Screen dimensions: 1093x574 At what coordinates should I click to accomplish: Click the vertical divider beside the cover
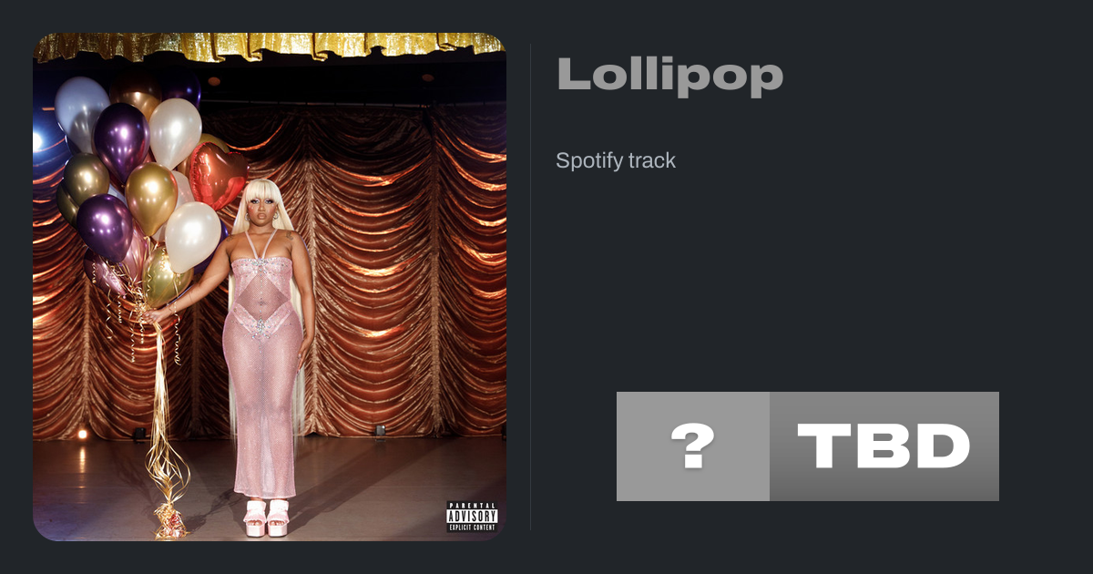pyautogui.click(x=530, y=287)
